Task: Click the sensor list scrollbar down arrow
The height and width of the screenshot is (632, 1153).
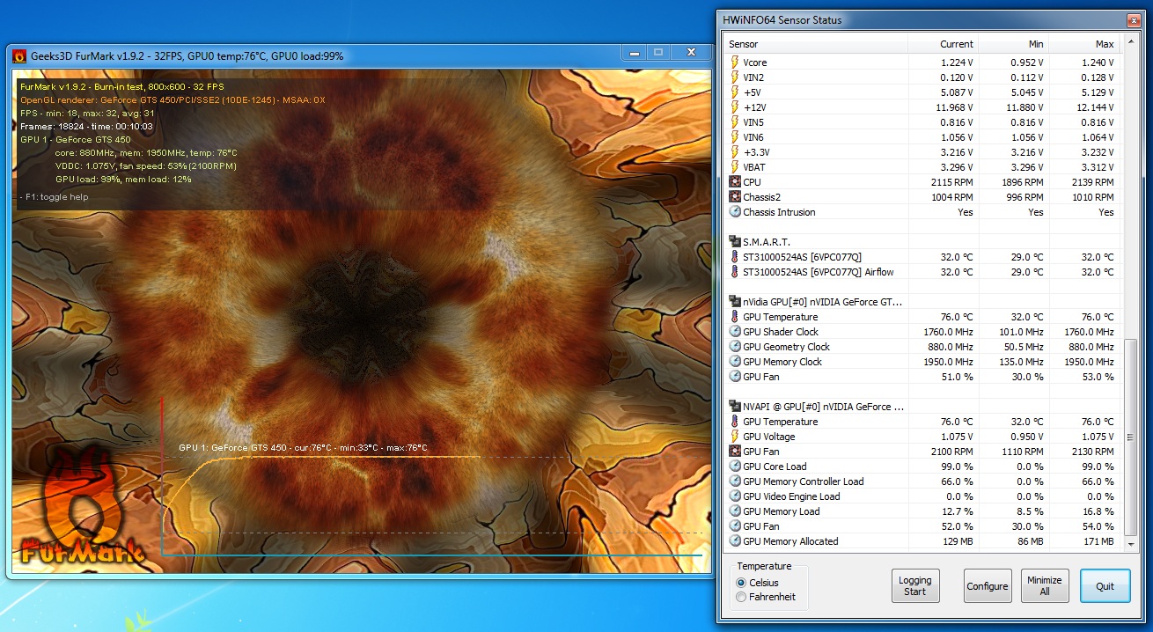Action: tap(1132, 544)
